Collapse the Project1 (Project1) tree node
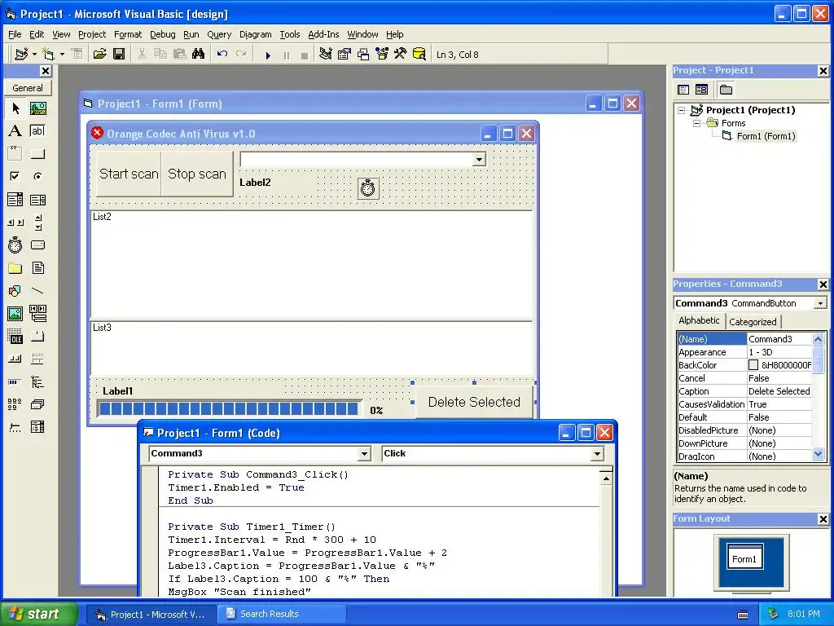This screenshot has height=626, width=834. pos(682,110)
